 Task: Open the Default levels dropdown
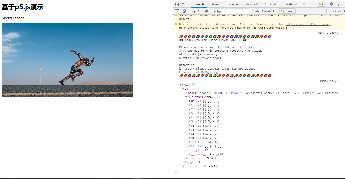[264, 11]
